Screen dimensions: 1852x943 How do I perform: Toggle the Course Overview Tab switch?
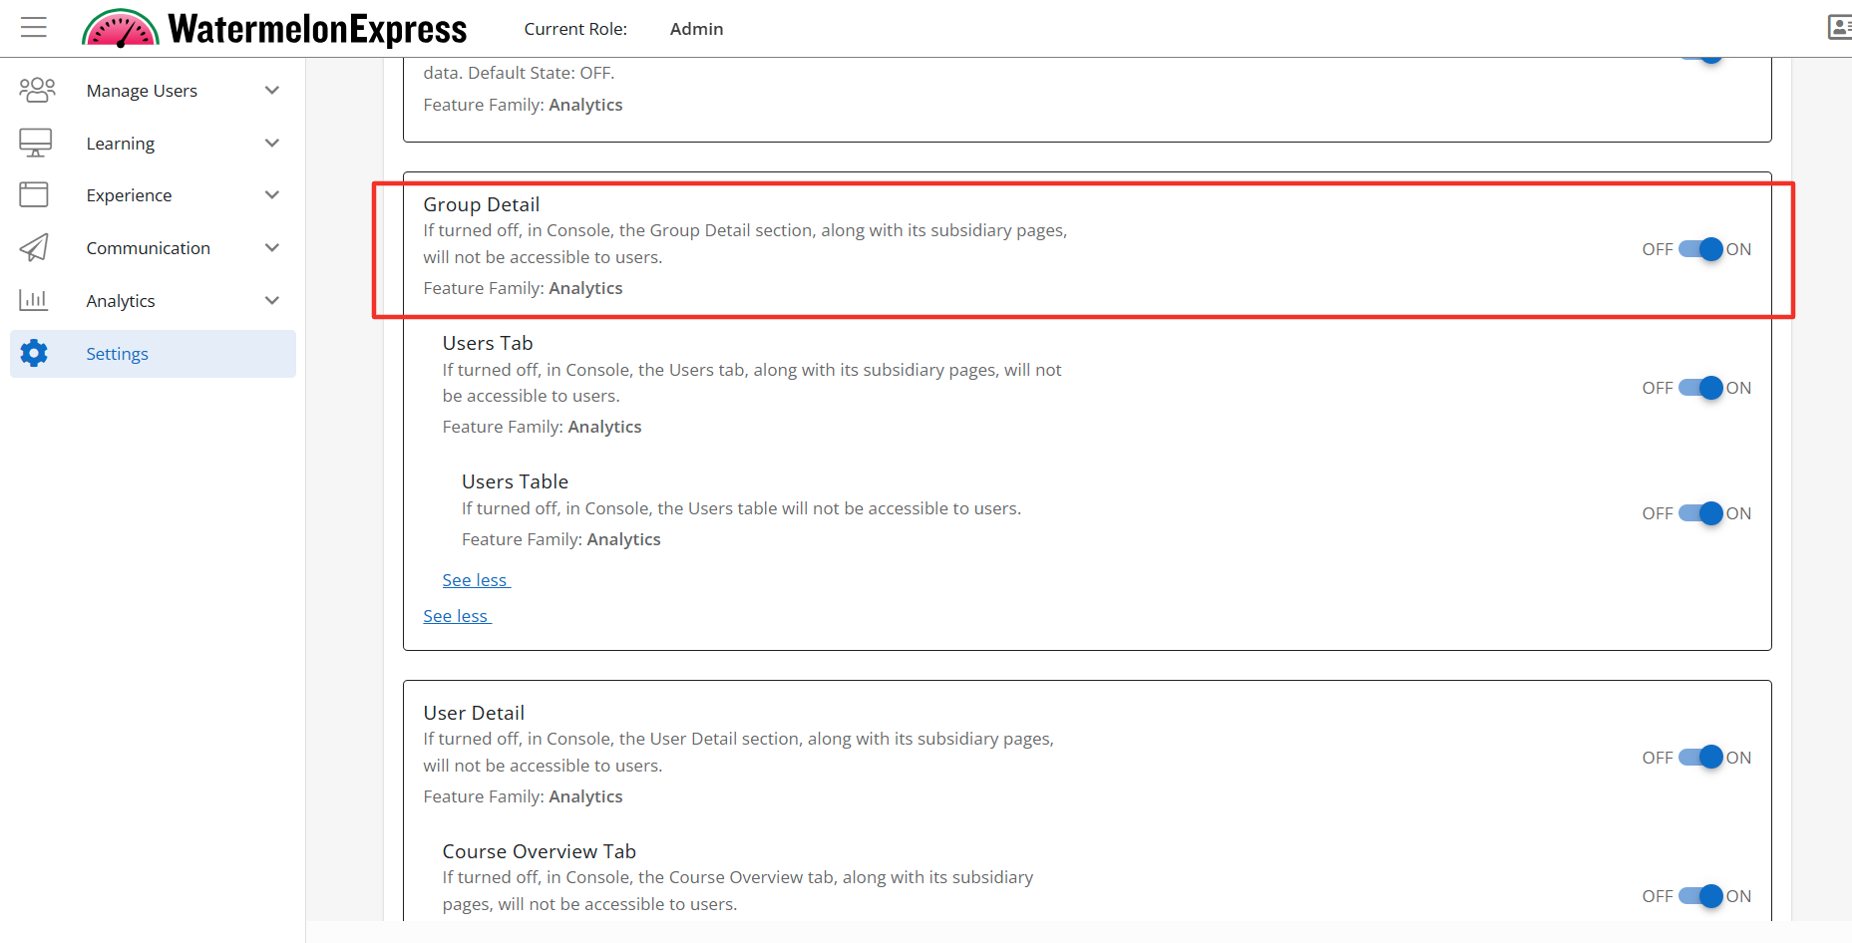coord(1699,896)
